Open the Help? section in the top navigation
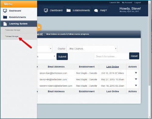This screenshot has height=119, width=152. [100, 10]
